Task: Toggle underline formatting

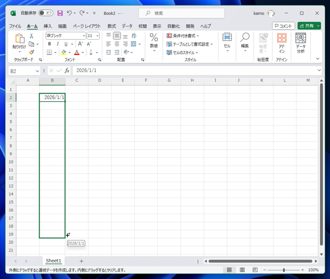Action: click(66, 44)
